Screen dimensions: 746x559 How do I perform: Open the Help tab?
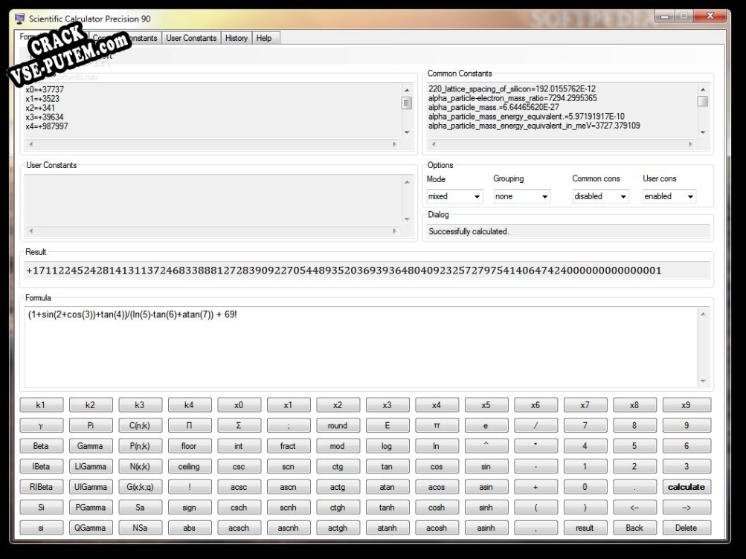click(x=264, y=38)
